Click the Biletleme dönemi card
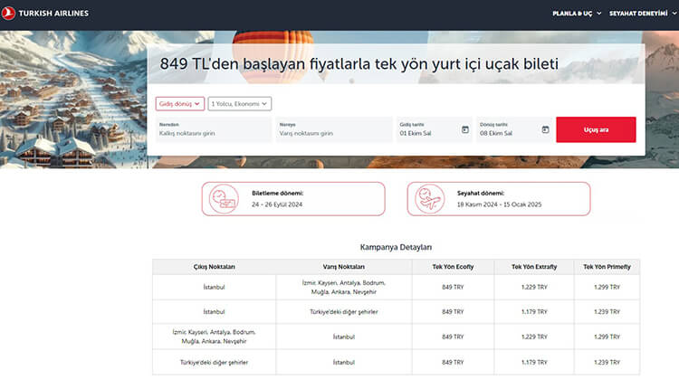The height and width of the screenshot is (380, 679). [293, 199]
